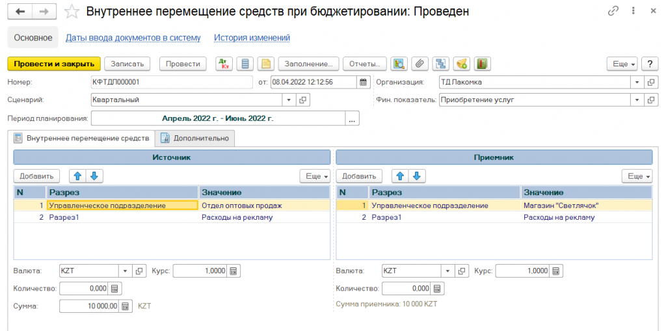Image resolution: width=666 pixels, height=331 pixels.
Task: Expand the Организация dropdown
Action: coord(637,82)
